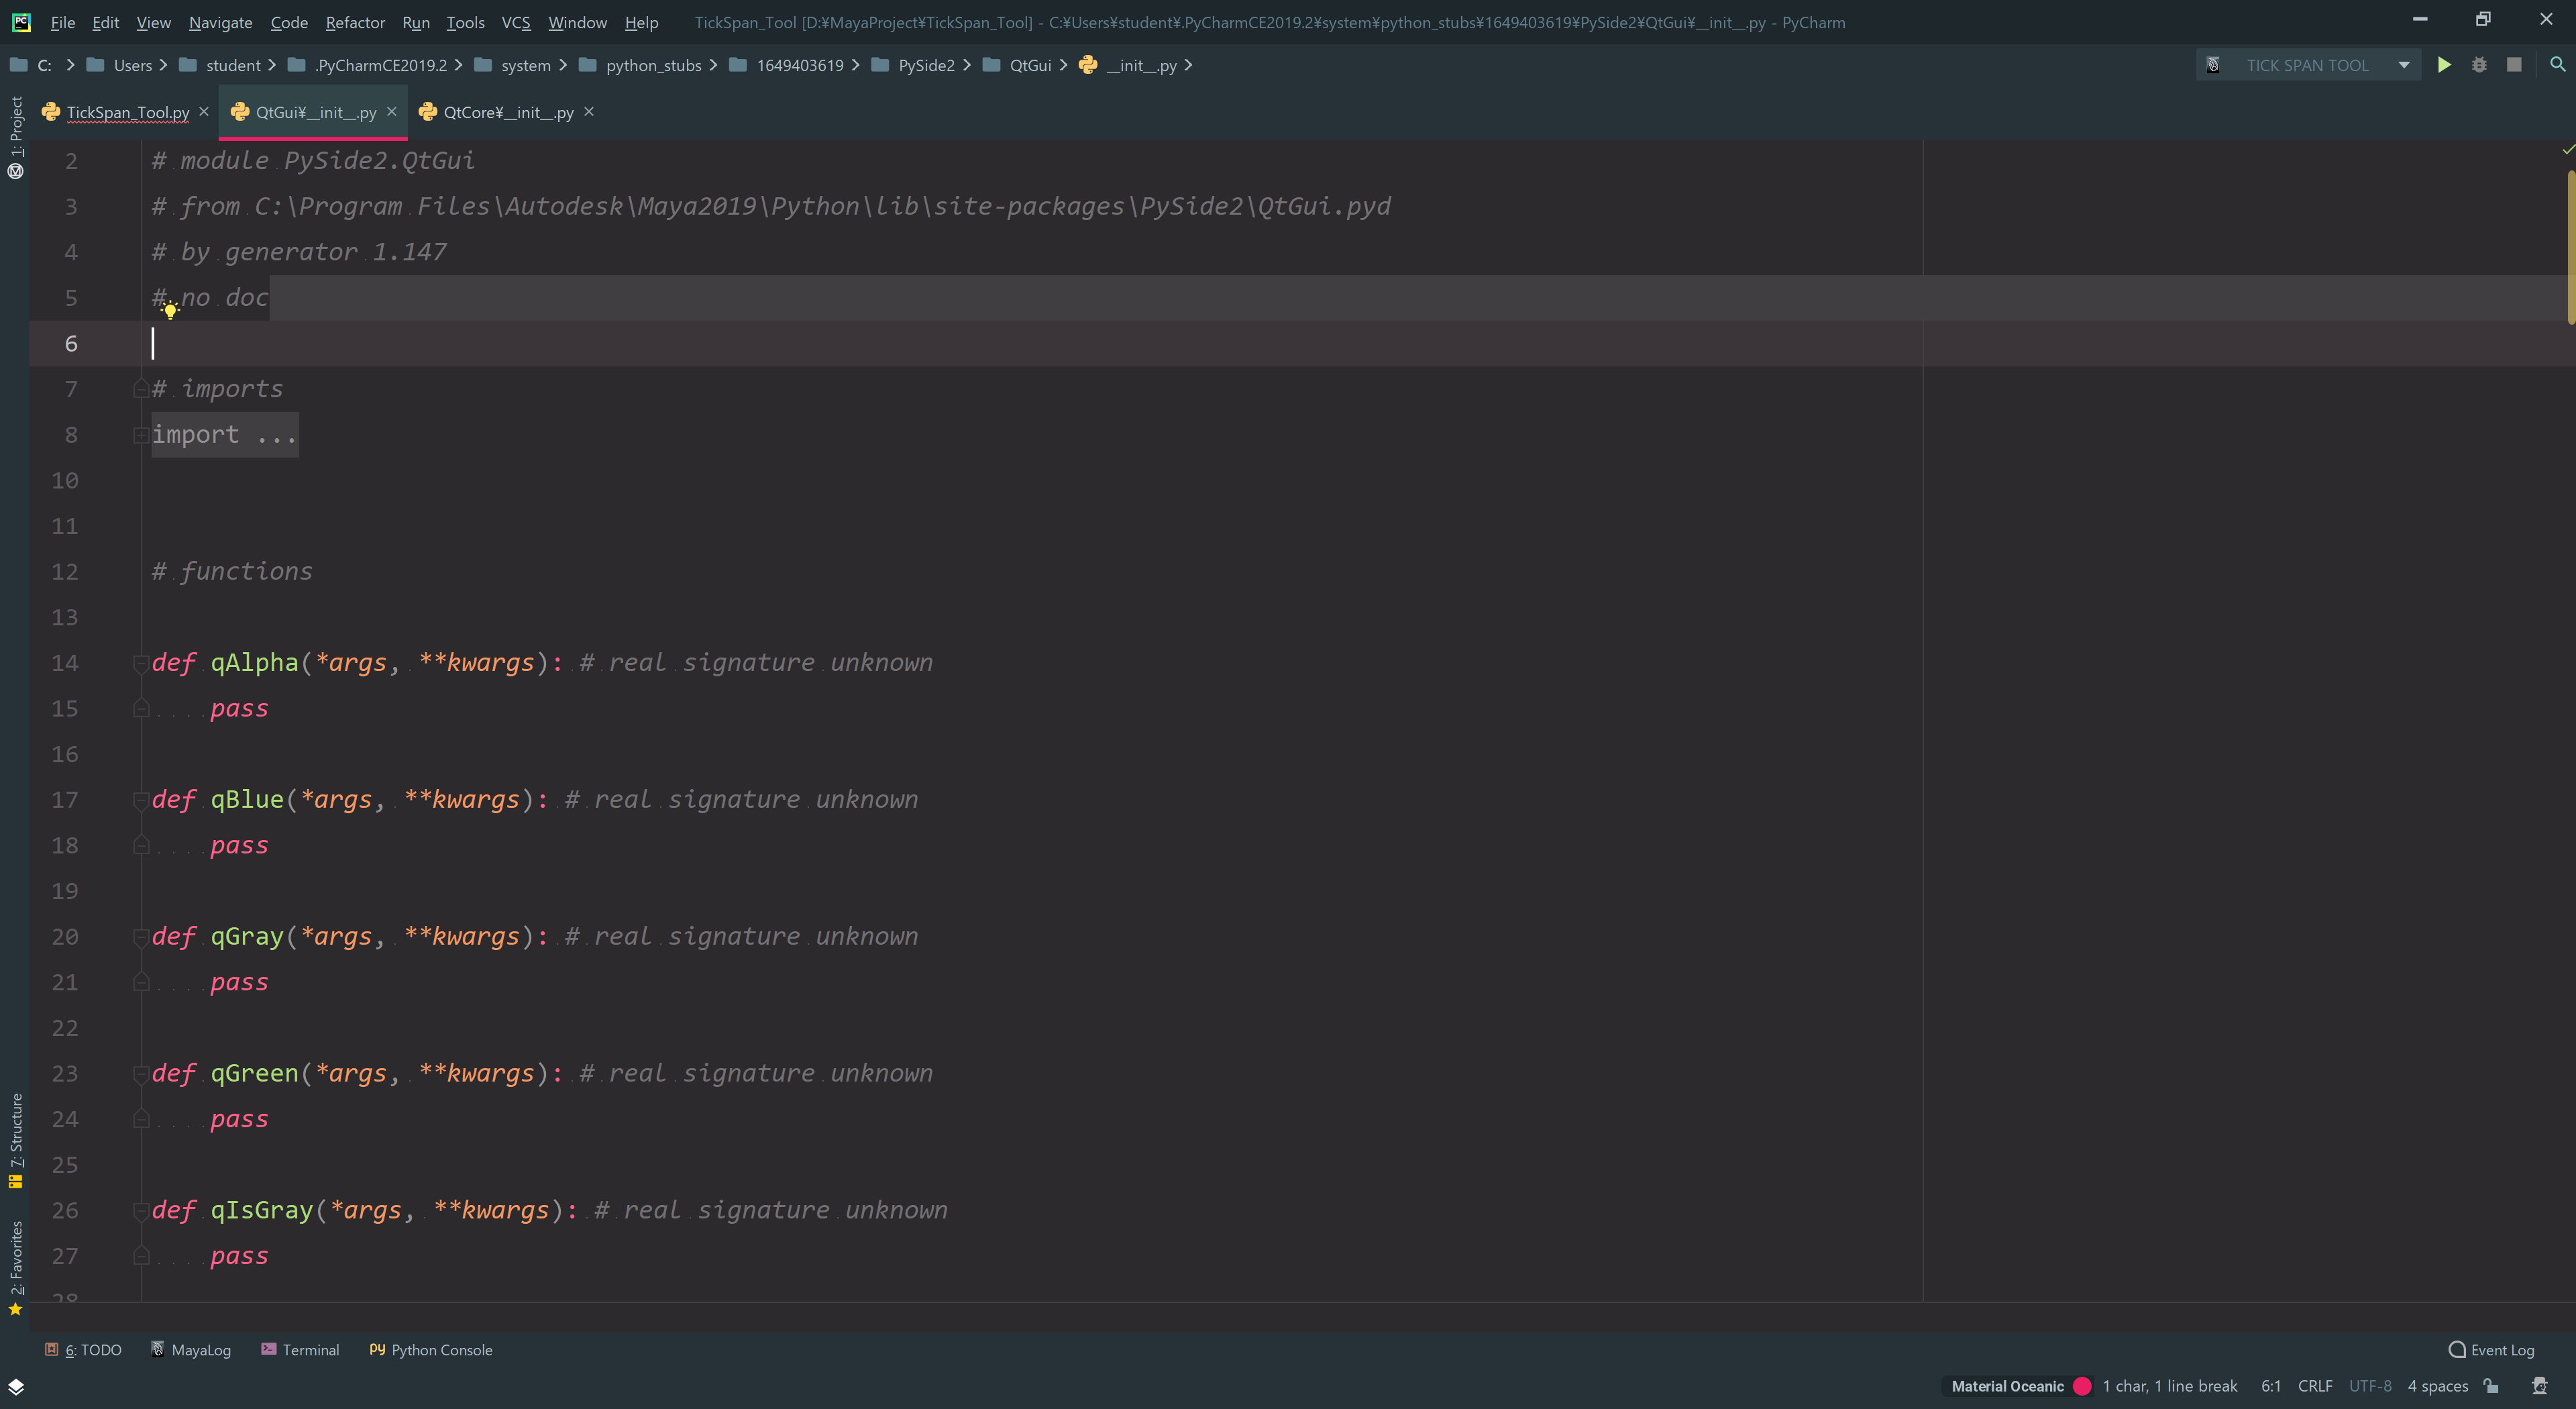The width and height of the screenshot is (2576, 1409).
Task: Open Search Everywhere magnifier
Action: click(x=2557, y=65)
